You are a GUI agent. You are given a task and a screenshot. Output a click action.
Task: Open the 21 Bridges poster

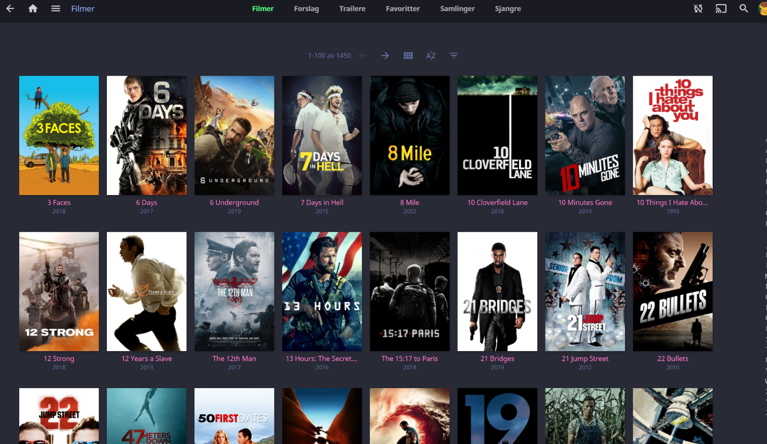point(497,291)
